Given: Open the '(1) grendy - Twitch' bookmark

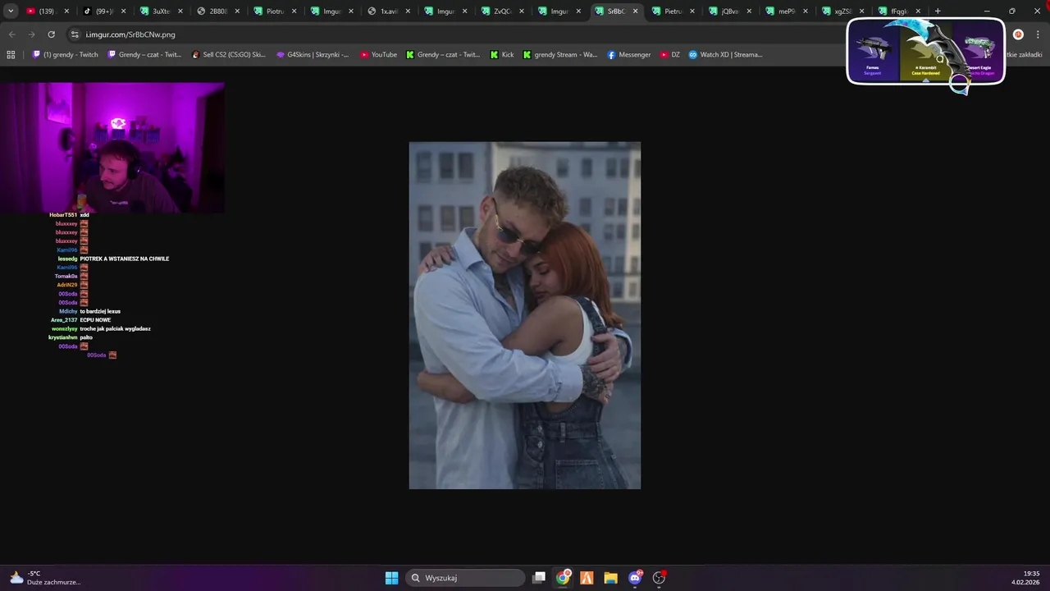Looking at the screenshot, I should [x=65, y=55].
